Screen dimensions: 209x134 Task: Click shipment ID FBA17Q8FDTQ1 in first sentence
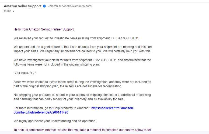(127, 38)
